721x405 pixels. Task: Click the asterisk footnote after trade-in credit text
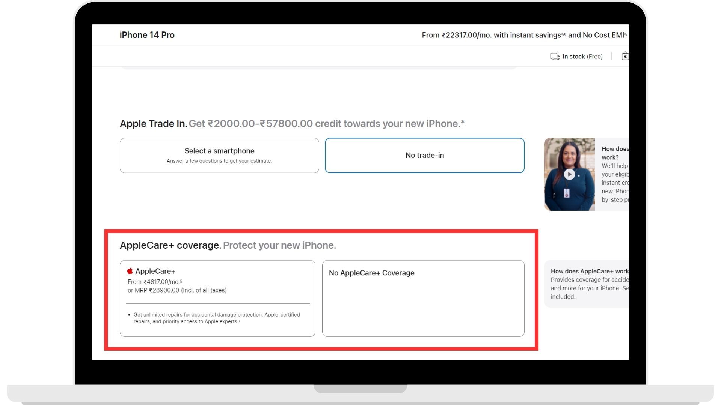pyautogui.click(x=463, y=122)
